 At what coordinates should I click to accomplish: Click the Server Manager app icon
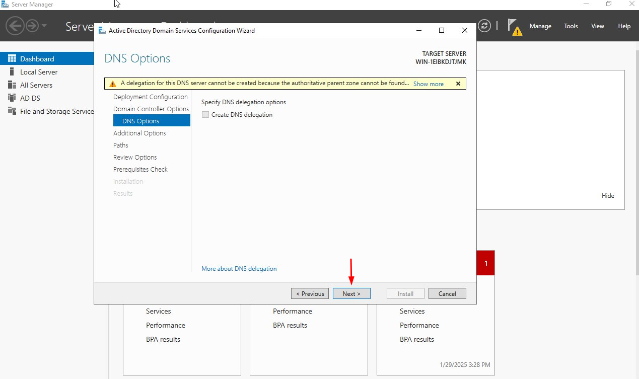click(5, 4)
